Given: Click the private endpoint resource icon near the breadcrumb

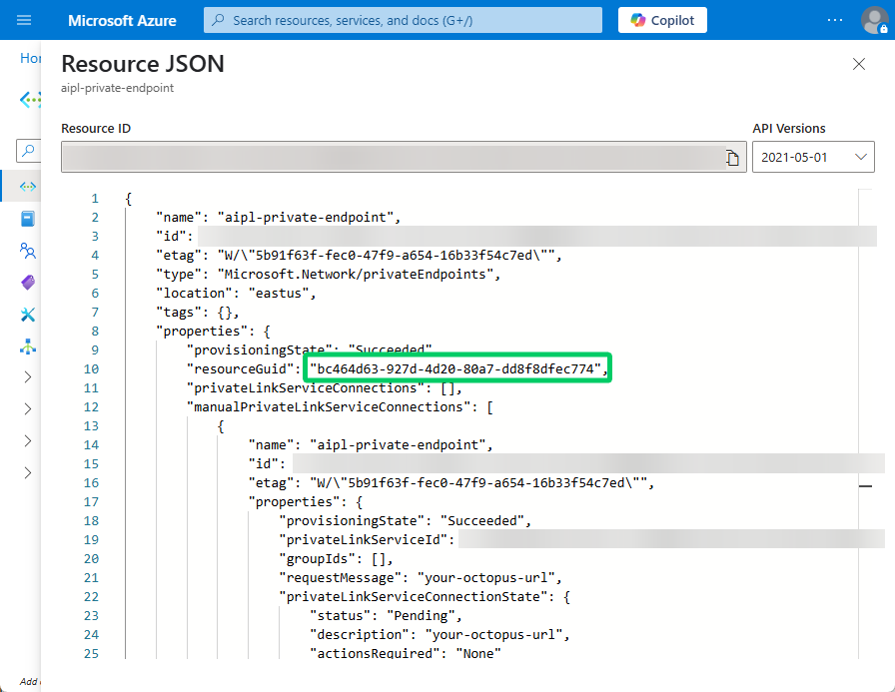Looking at the screenshot, I should click(30, 101).
